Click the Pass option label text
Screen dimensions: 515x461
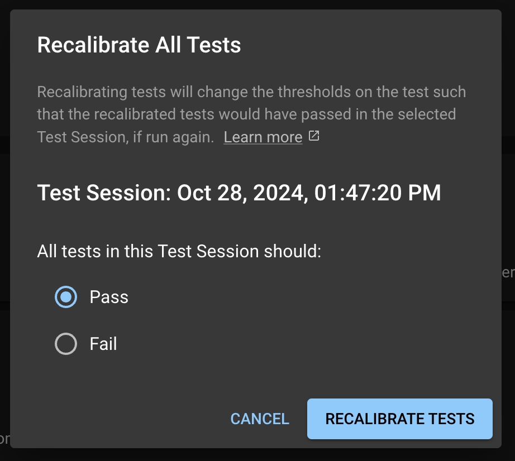click(109, 297)
